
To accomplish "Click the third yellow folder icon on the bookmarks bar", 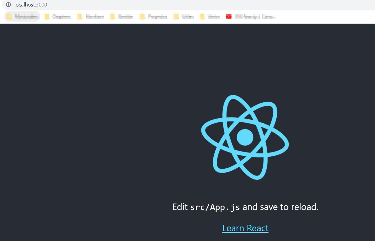I will click(x=79, y=16).
